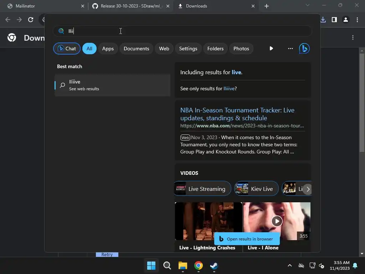Open a new Chrome tab
Viewport: 365px width, 274px height.
point(267,6)
